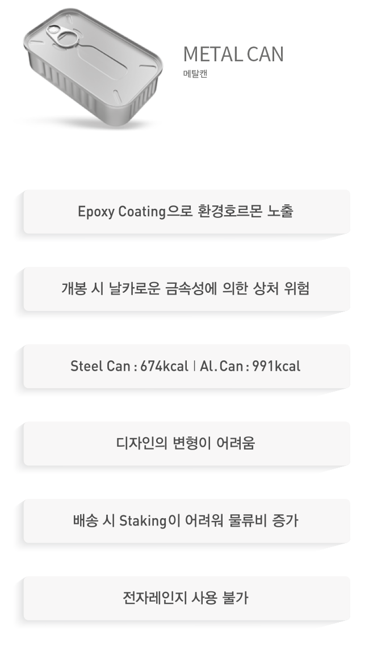
Task: Click the words 배송 시
Action: 94,520
